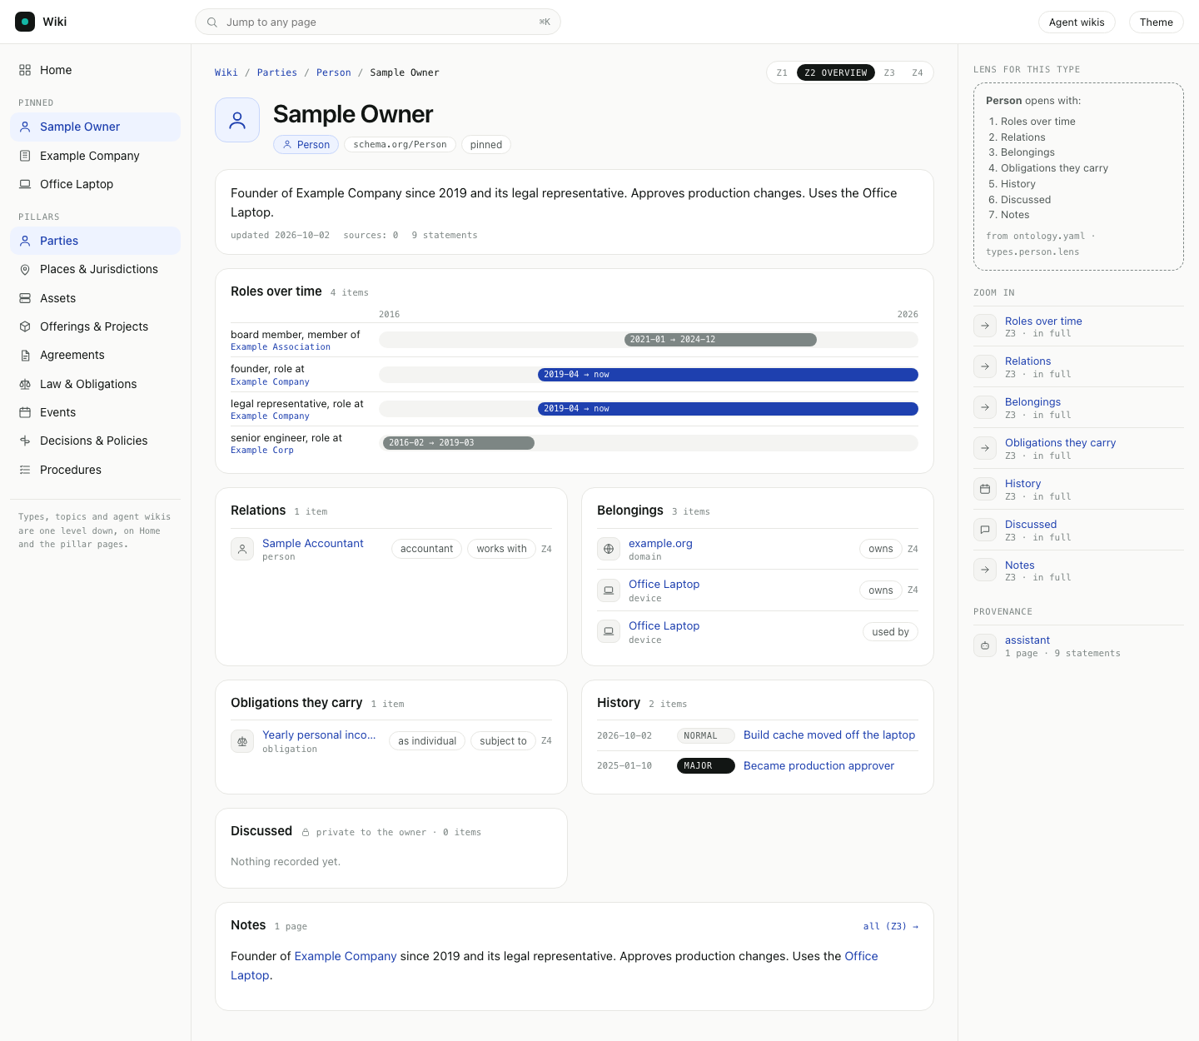The image size is (1199, 1041).
Task: Click the Procedures list icon
Action: pyautogui.click(x=25, y=470)
